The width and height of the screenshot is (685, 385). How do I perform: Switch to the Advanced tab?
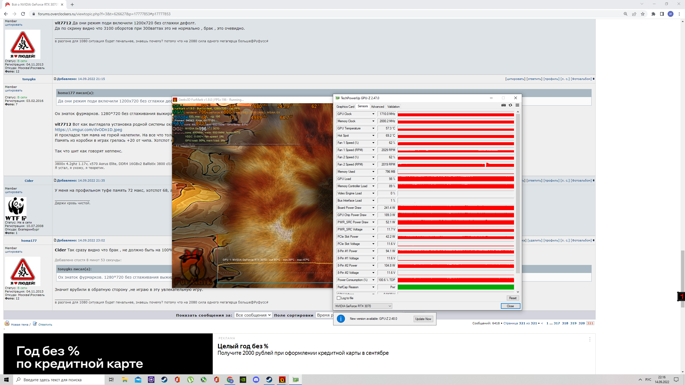pyautogui.click(x=377, y=106)
